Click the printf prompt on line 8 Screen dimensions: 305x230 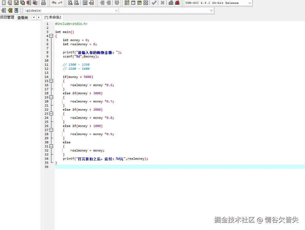[92, 53]
